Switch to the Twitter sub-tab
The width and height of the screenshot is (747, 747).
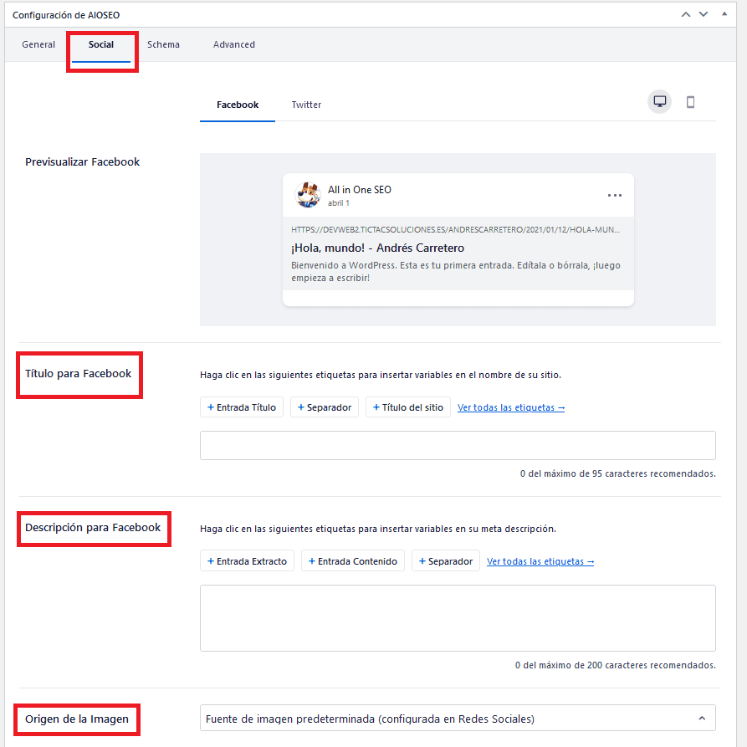pyautogui.click(x=306, y=105)
